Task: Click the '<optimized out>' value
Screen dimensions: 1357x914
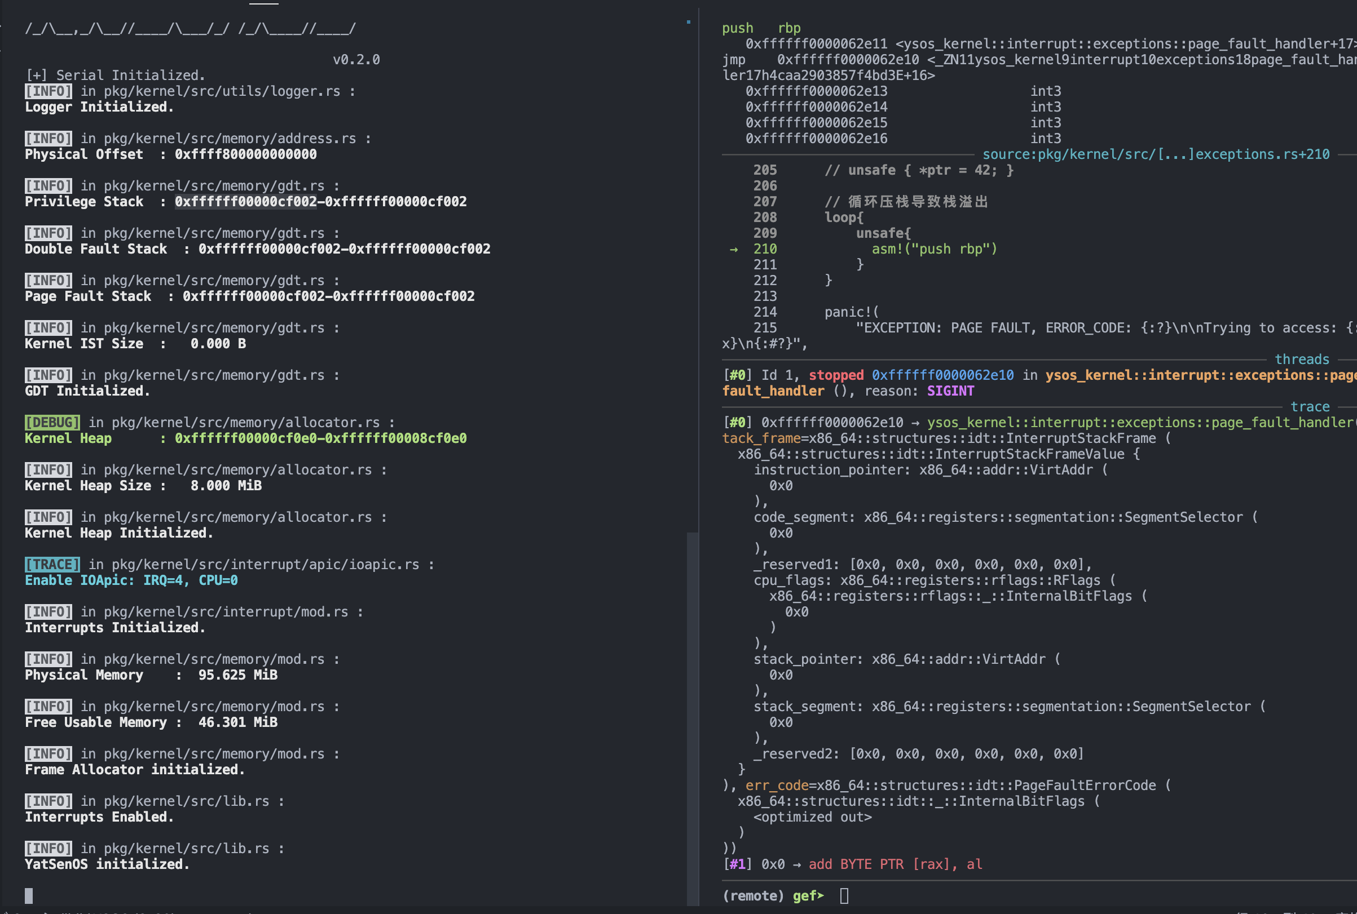Action: point(812,817)
